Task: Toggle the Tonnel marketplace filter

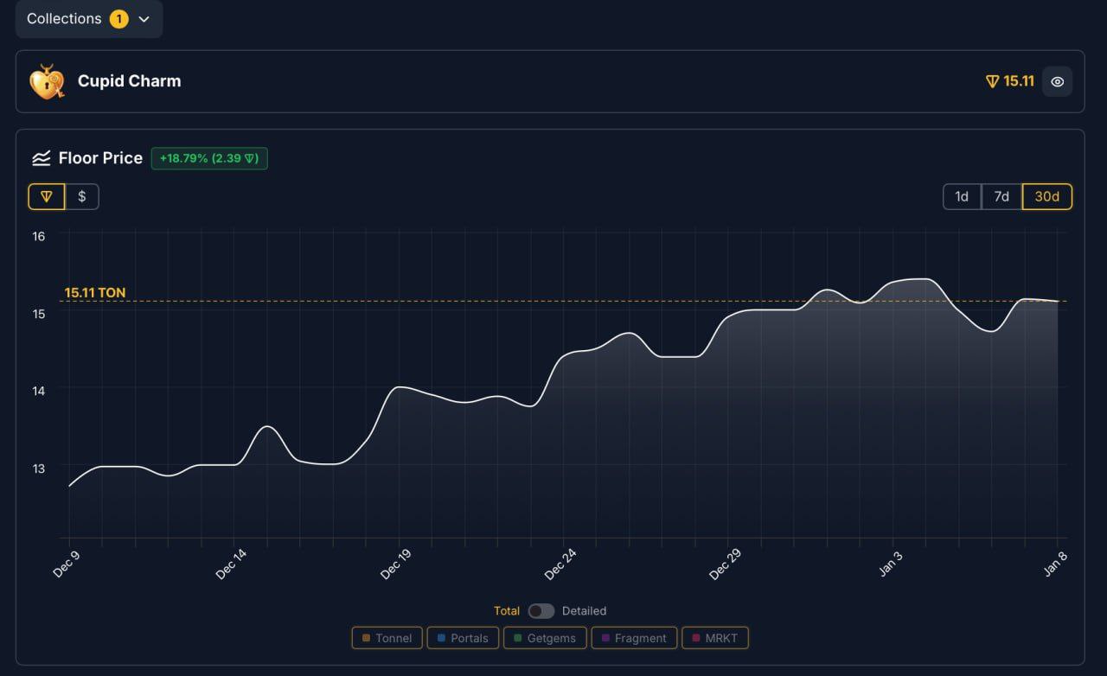Action: pos(387,638)
